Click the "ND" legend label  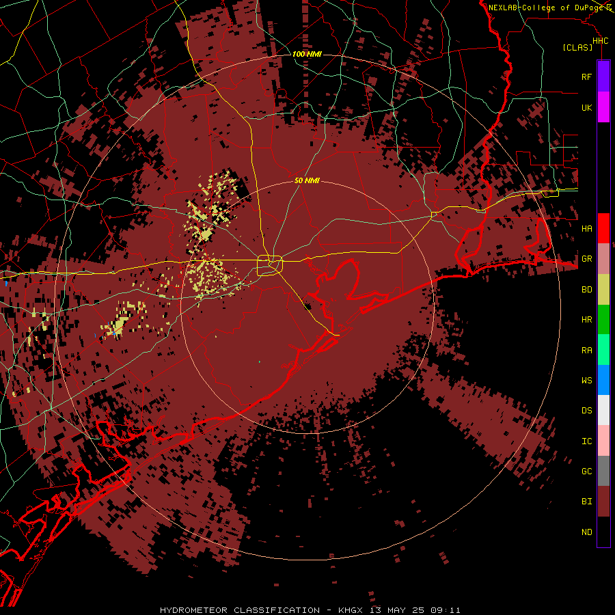point(586,532)
